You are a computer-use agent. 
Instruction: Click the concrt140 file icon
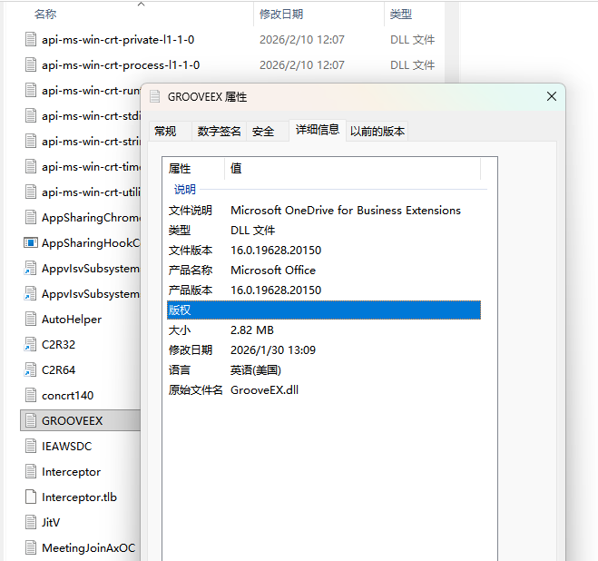(x=31, y=396)
